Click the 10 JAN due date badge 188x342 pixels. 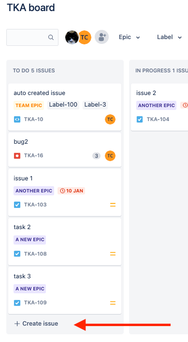71,191
